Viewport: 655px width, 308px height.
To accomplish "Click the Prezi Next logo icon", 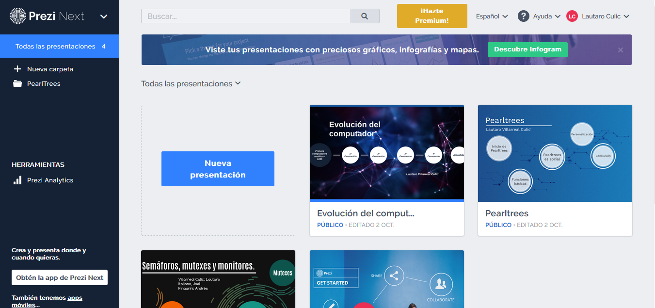I will coord(18,16).
